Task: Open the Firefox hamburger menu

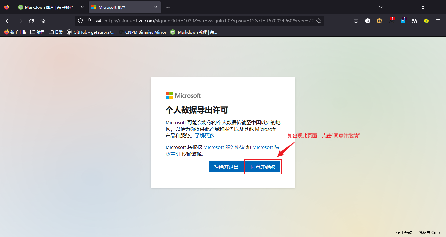Action: (x=438, y=21)
